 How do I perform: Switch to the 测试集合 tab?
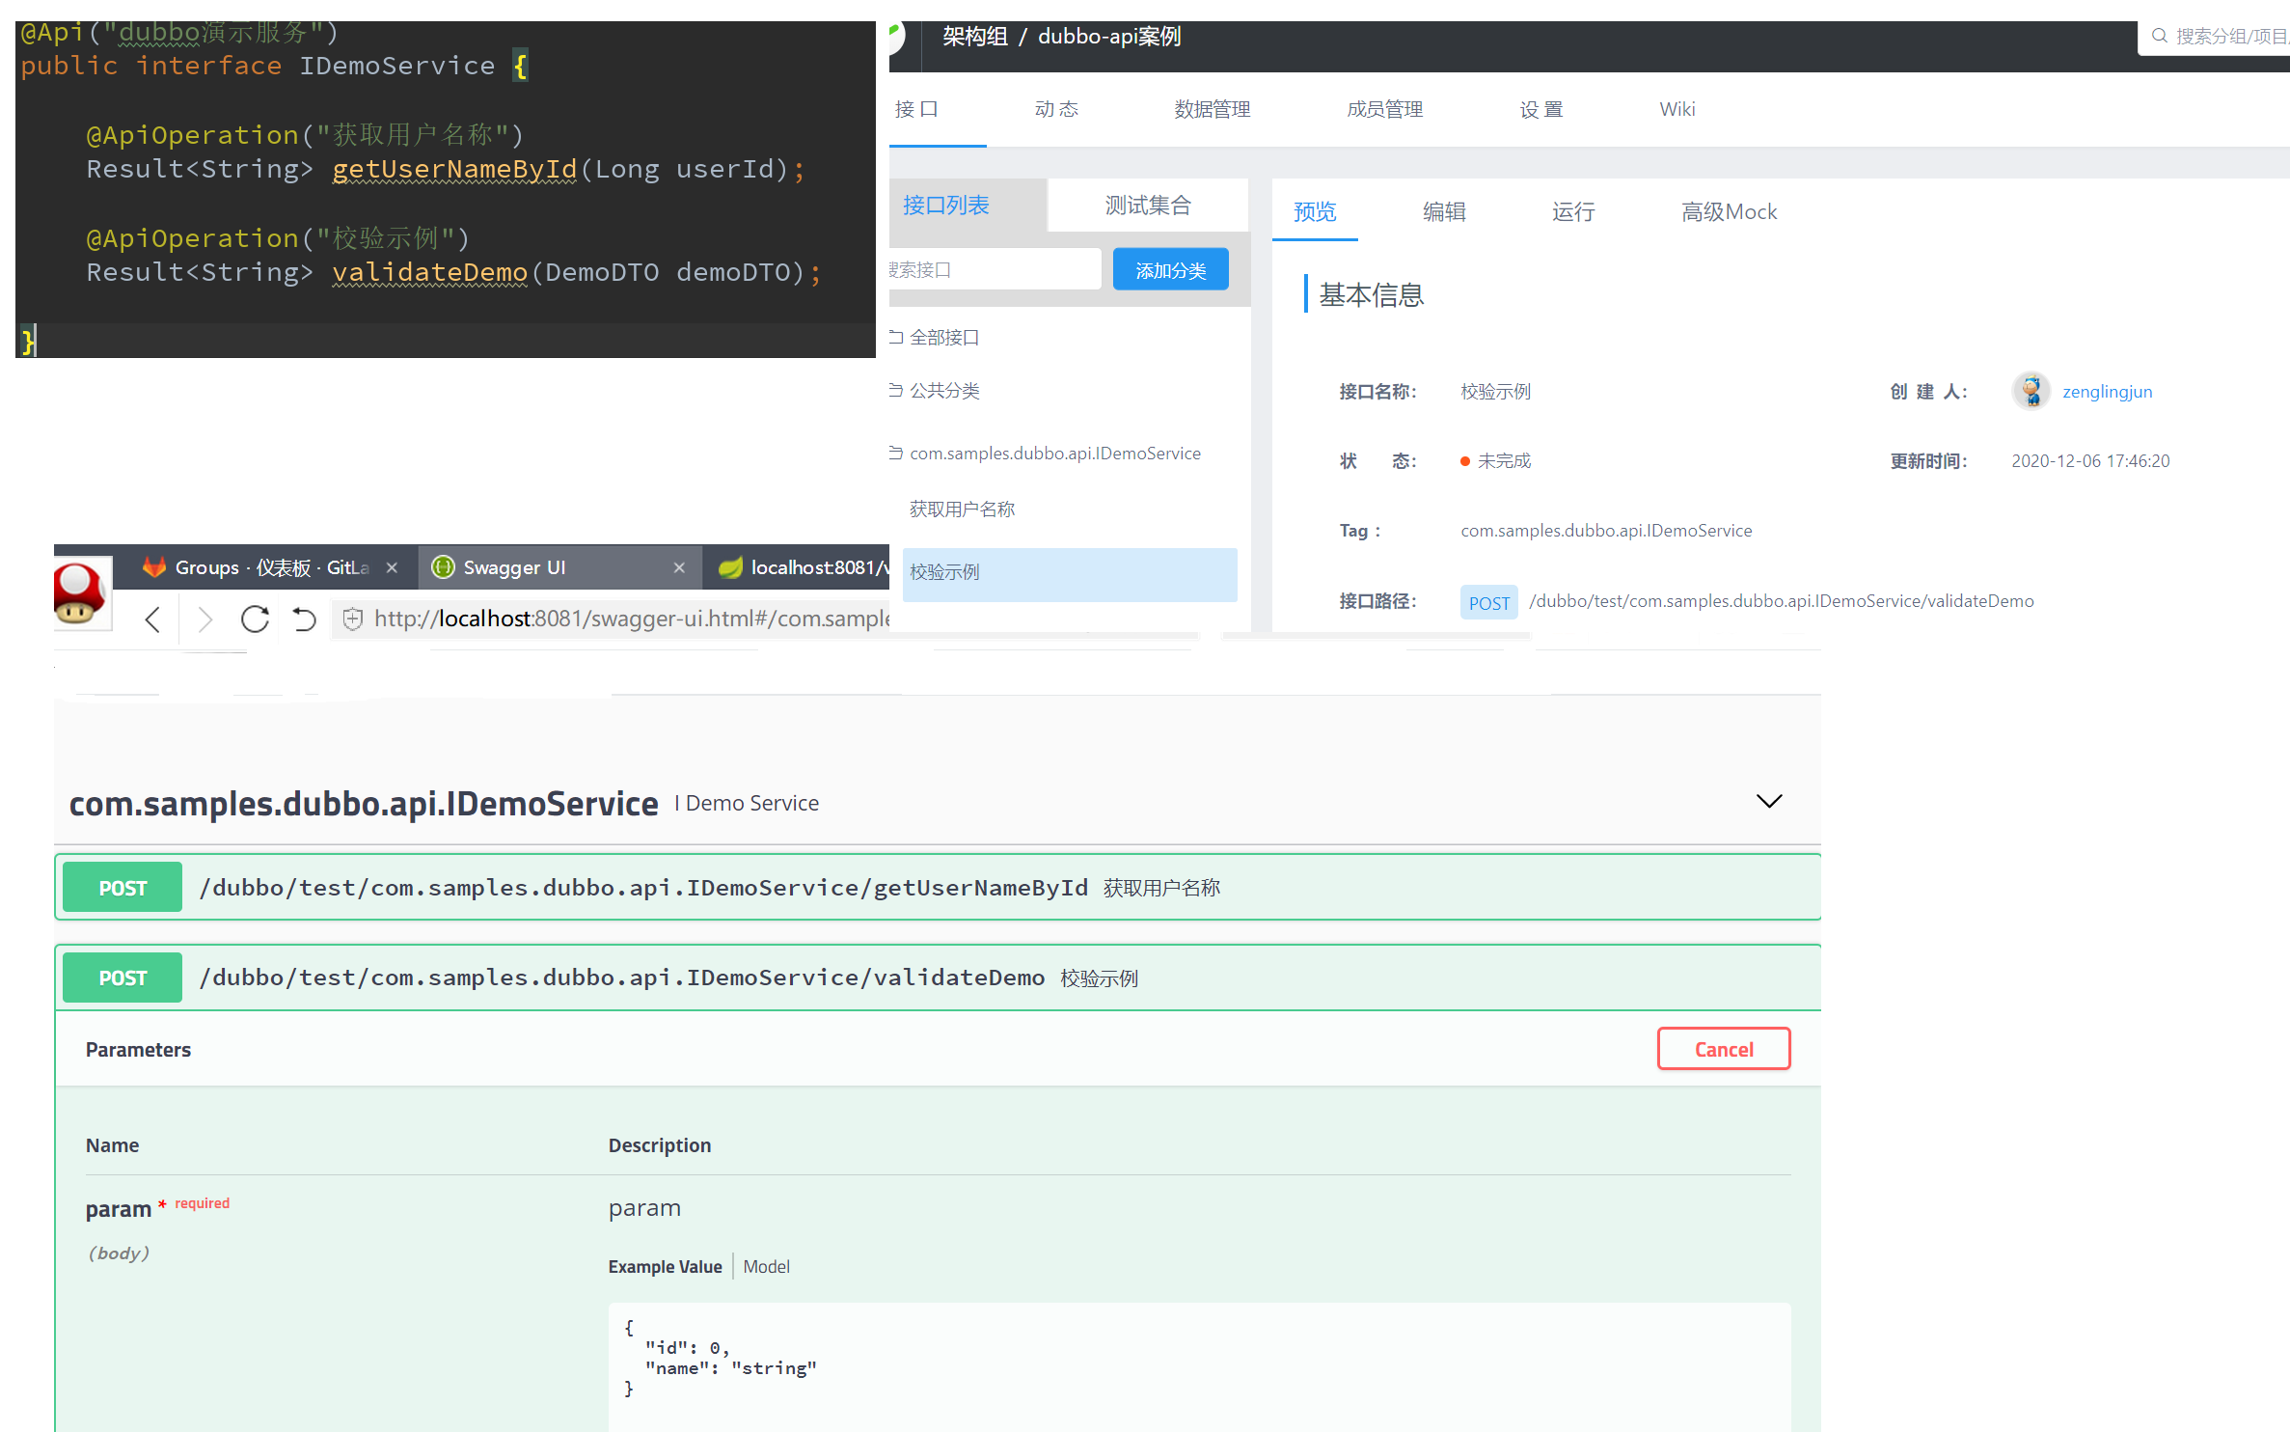pos(1148,206)
